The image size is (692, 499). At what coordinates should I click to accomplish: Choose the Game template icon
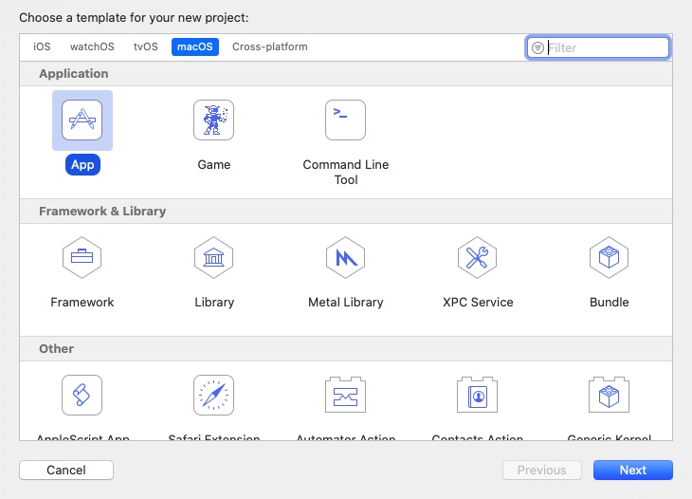pyautogui.click(x=213, y=120)
